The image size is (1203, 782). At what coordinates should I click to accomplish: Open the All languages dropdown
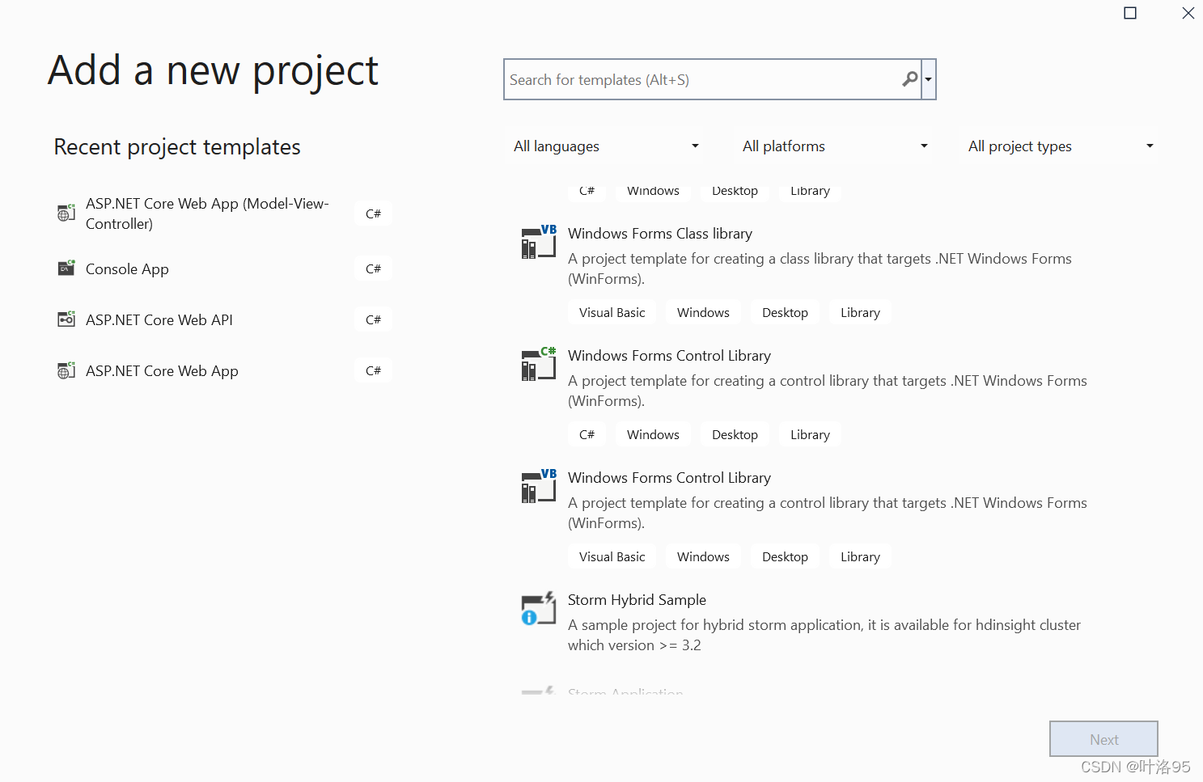pos(606,146)
